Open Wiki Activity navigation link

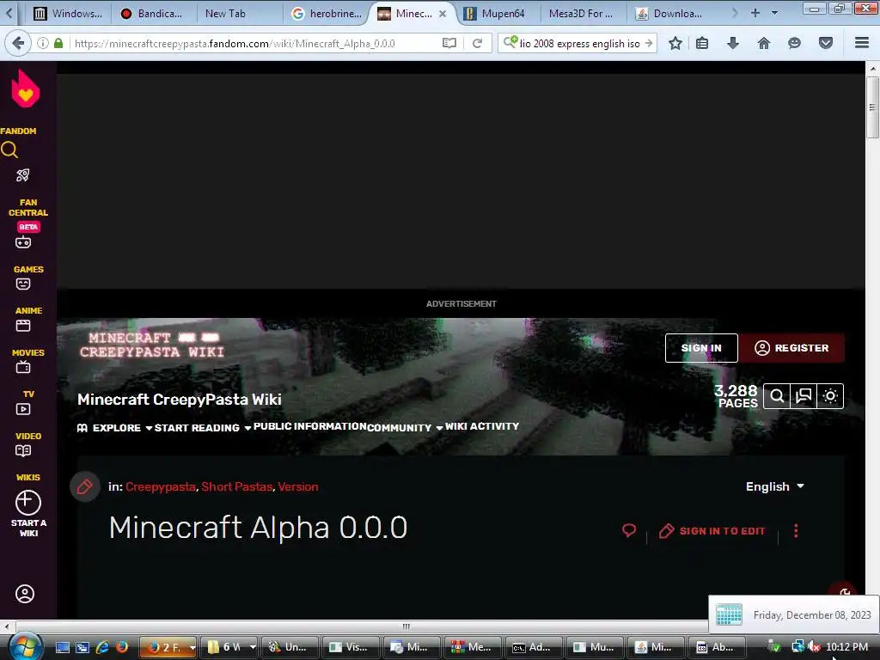click(x=482, y=426)
